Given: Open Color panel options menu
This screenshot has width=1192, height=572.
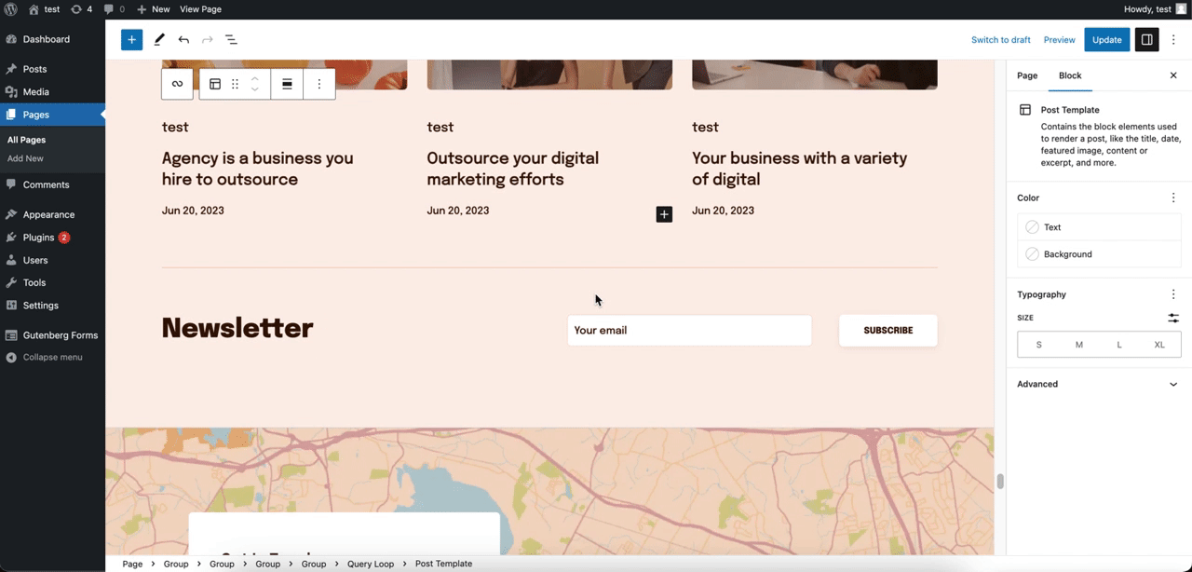Looking at the screenshot, I should [1173, 197].
